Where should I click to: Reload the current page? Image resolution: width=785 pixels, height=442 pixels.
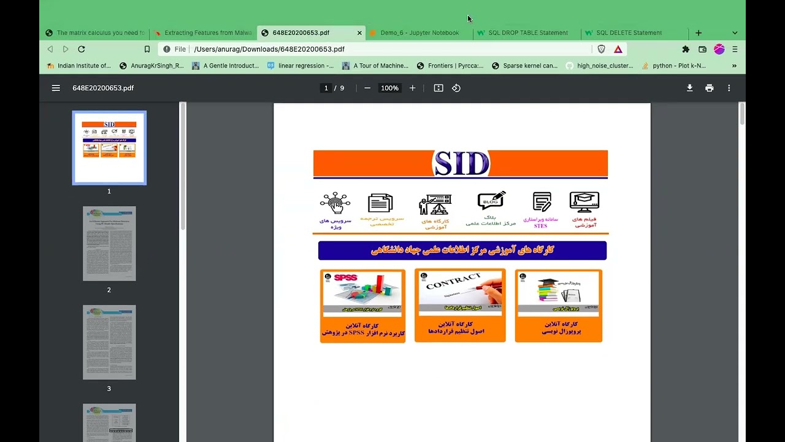pos(81,49)
